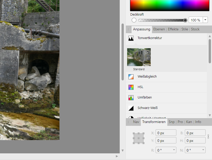
Task: Click the R rotation input field
Action: [166, 150]
